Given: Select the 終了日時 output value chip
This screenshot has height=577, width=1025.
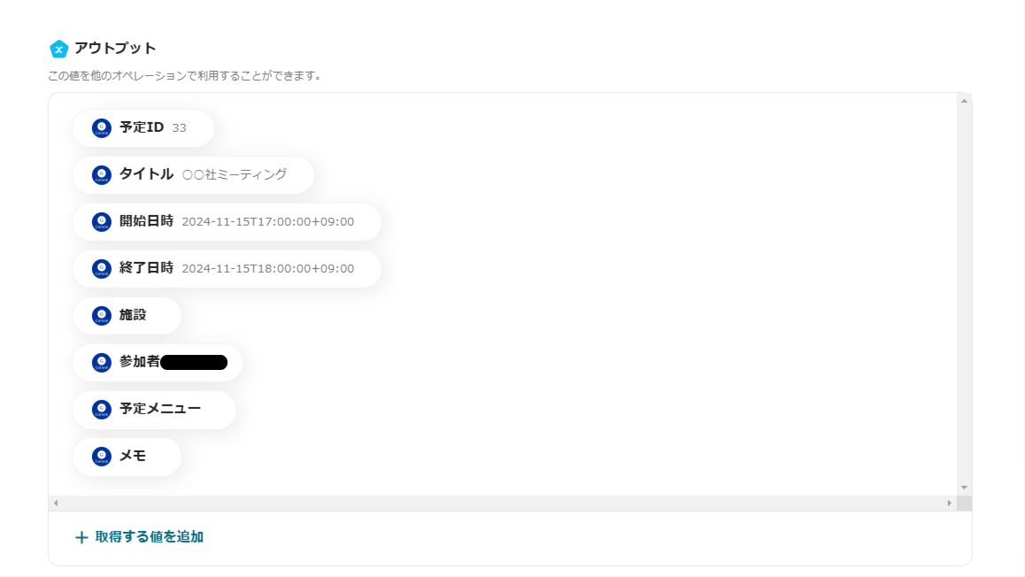Looking at the screenshot, I should 227,268.
